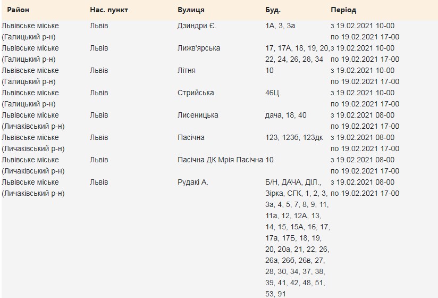Click building number 46Ц

click(273, 93)
